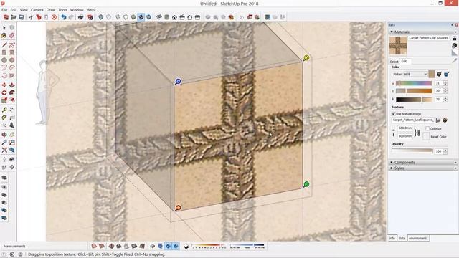Image resolution: width=459 pixels, height=258 pixels.
Task: Pick the Sample Paint eyedropper icon
Action: (454, 60)
